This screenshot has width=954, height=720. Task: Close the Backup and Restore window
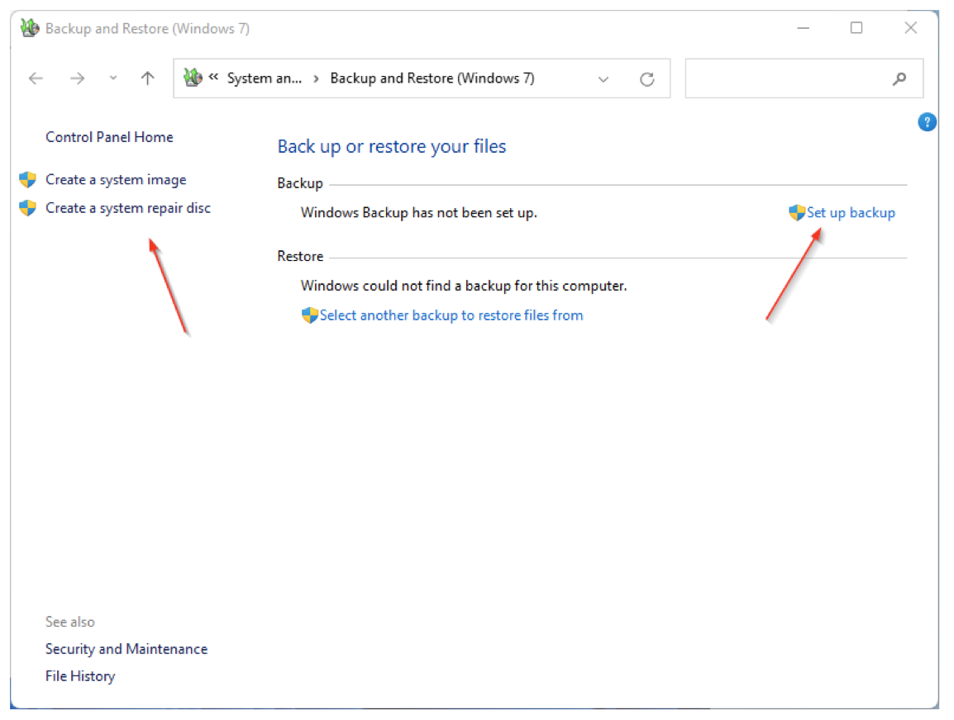[910, 28]
